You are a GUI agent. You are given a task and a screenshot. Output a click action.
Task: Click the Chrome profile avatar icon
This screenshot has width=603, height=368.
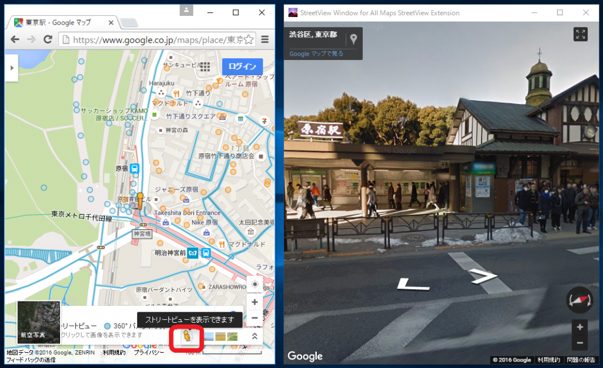pos(186,11)
